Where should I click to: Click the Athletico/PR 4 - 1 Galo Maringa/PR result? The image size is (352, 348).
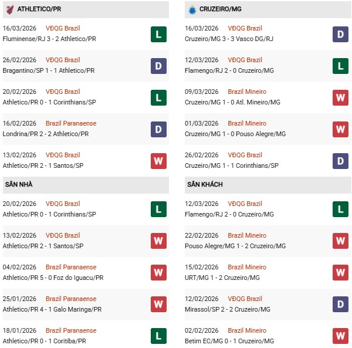pos(52,309)
